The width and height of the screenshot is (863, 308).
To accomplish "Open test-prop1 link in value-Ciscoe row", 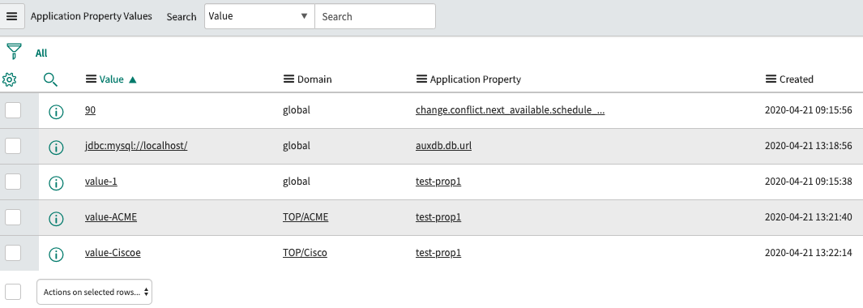I will click(438, 253).
